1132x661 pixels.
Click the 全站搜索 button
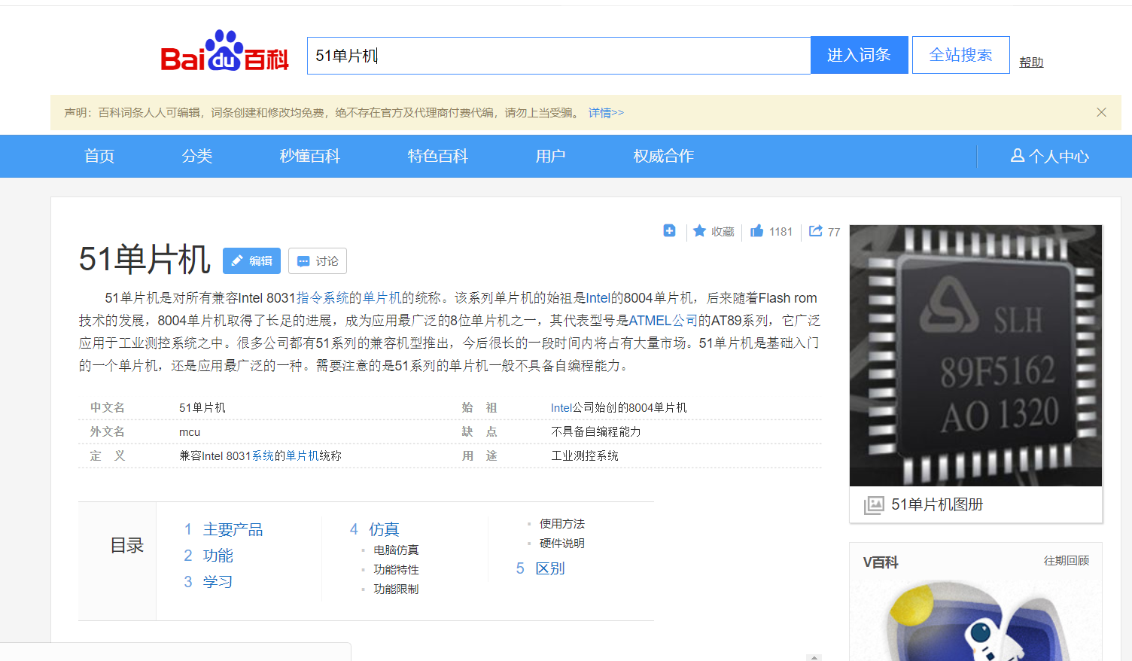(960, 54)
